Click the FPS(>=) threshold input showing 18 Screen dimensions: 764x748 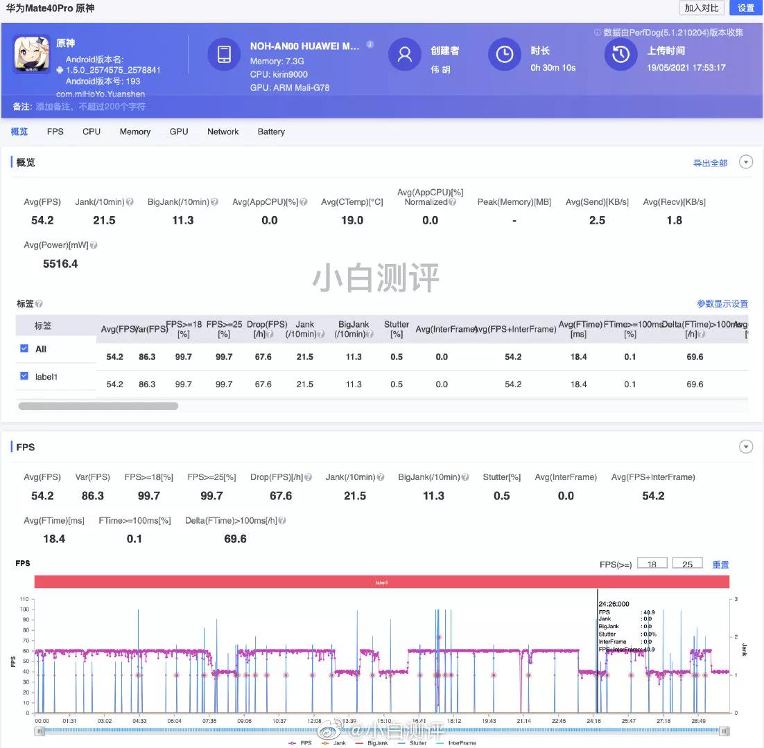pos(652,563)
